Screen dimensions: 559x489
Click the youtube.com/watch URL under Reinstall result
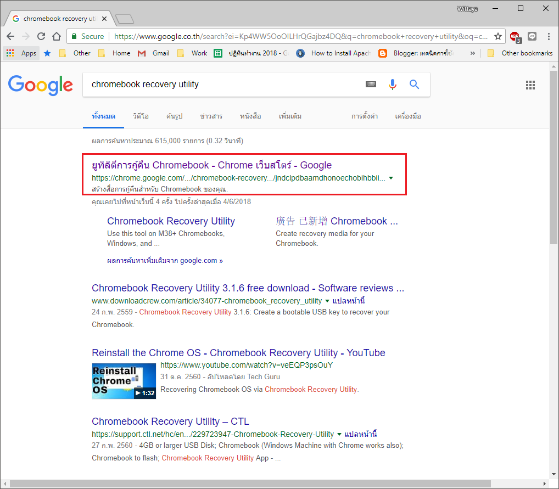point(247,365)
